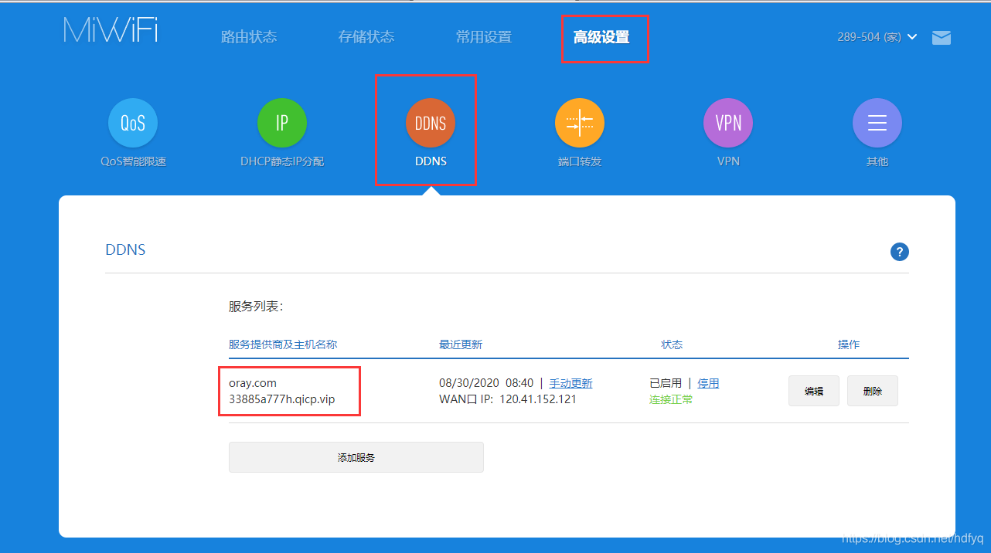Click the 最近更新 column header
Screen dimensions: 991x553
tap(461, 344)
